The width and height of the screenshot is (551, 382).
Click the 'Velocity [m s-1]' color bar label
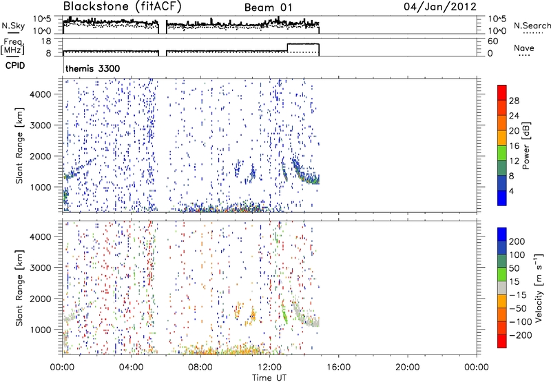coord(539,288)
